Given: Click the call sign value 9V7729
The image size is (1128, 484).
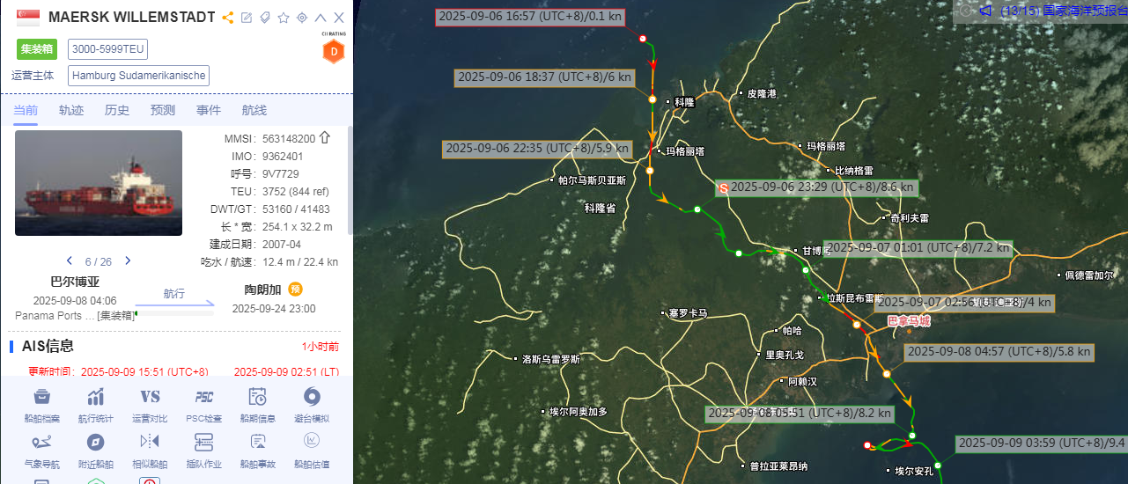Looking at the screenshot, I should [x=281, y=174].
